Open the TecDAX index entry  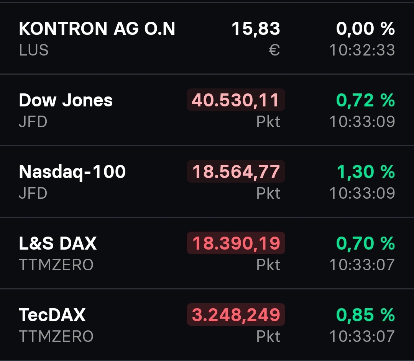pos(52,315)
